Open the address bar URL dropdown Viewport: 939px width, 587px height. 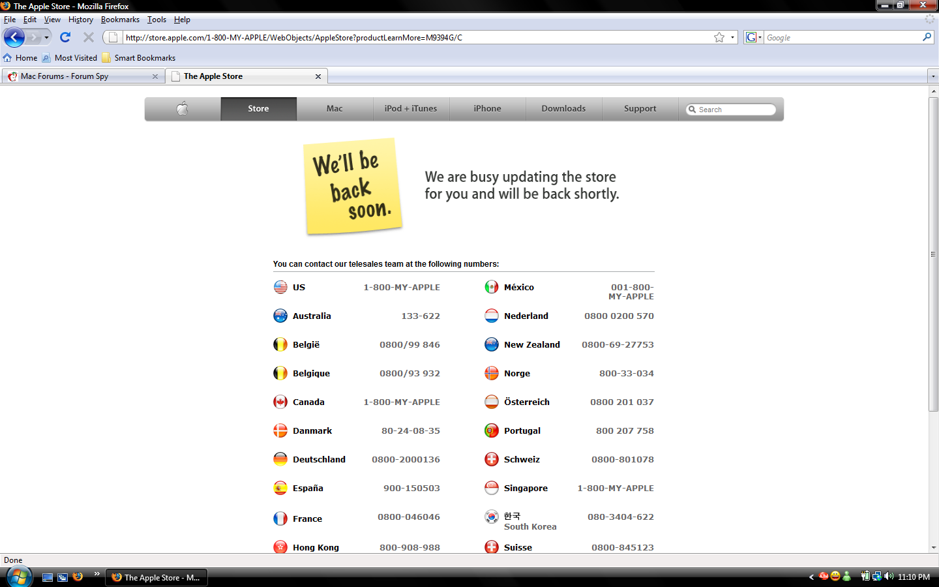coord(732,37)
